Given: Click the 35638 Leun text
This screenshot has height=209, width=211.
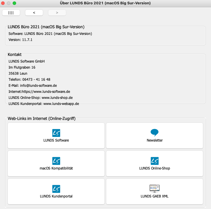Looking at the screenshot, I should point(18,74).
